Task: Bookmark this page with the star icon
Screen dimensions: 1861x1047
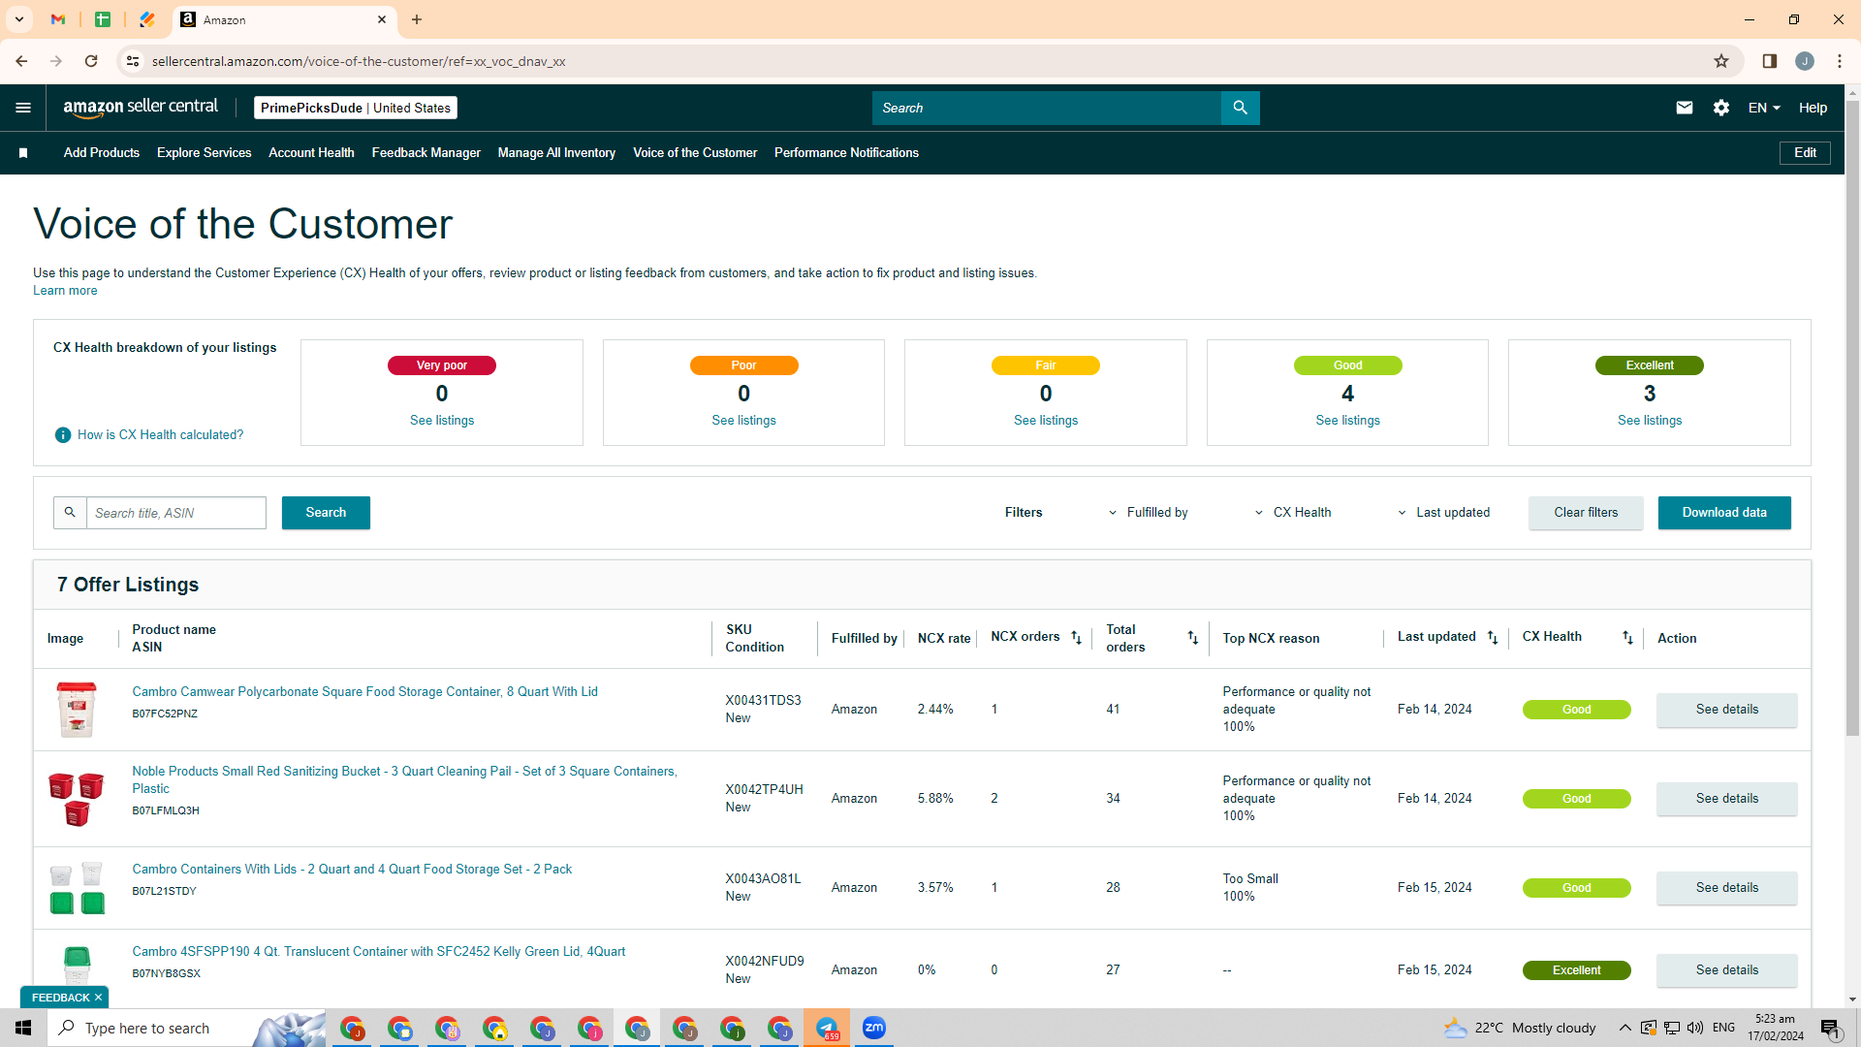Action: [x=1721, y=61]
